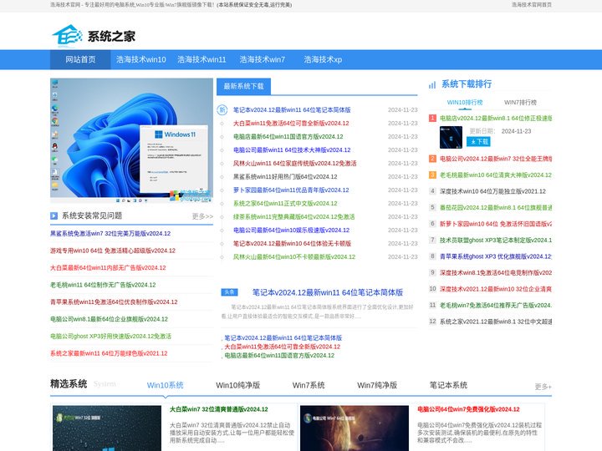This screenshot has height=451, width=602.
Task: Open the Windows 11 banner image
Action: pyautogui.click(x=131, y=140)
